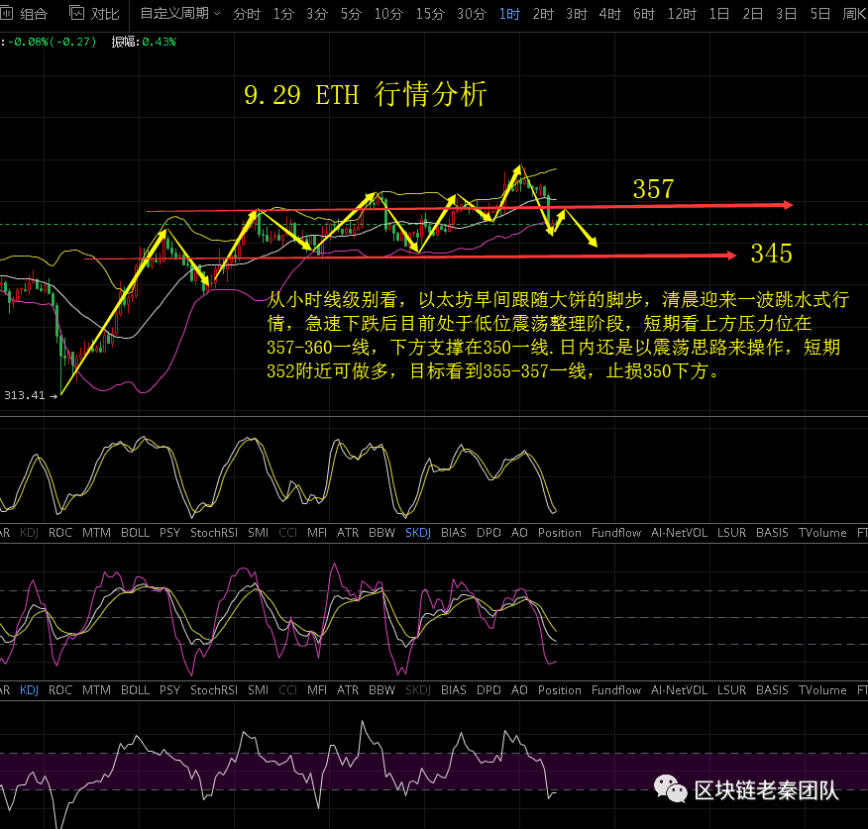Viewport: 868px width, 829px height.
Task: Select the StochRSI indicator
Action: 212,532
